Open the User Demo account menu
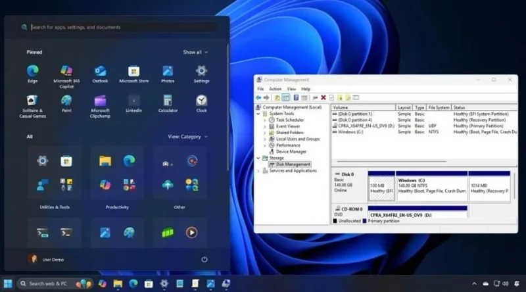The height and width of the screenshot is (292, 526). click(x=46, y=259)
